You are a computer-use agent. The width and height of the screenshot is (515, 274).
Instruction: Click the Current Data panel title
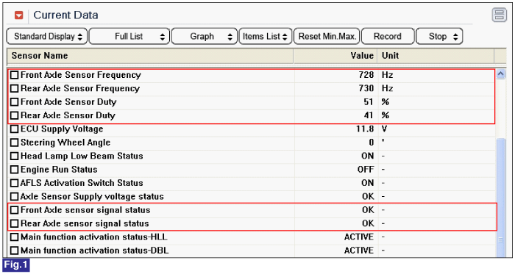pos(65,15)
